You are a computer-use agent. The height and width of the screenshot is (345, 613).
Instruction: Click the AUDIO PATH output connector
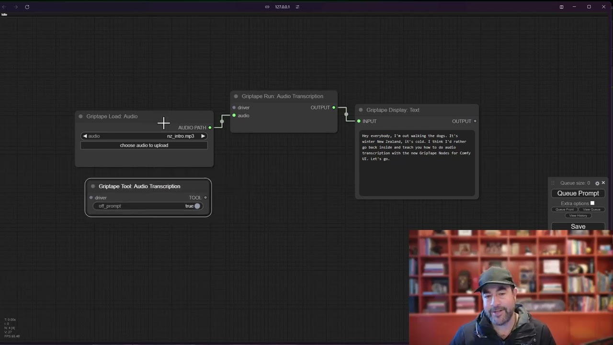(210, 127)
